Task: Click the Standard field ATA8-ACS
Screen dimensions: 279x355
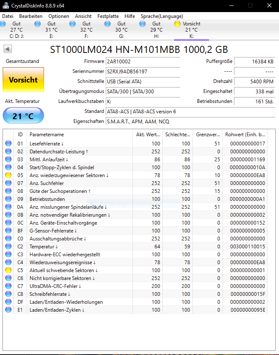Action: click(x=191, y=112)
